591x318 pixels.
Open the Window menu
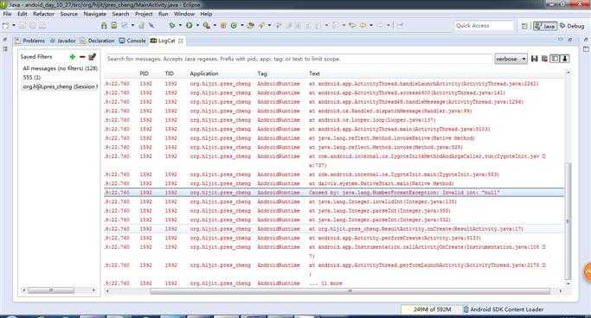point(184,14)
